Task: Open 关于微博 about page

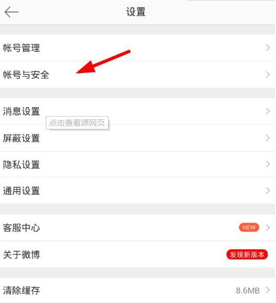Action: click(137, 255)
